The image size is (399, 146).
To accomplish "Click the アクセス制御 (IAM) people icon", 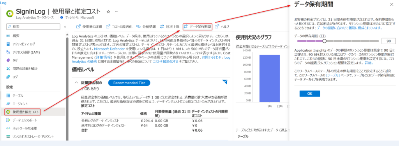I will point(8,52).
